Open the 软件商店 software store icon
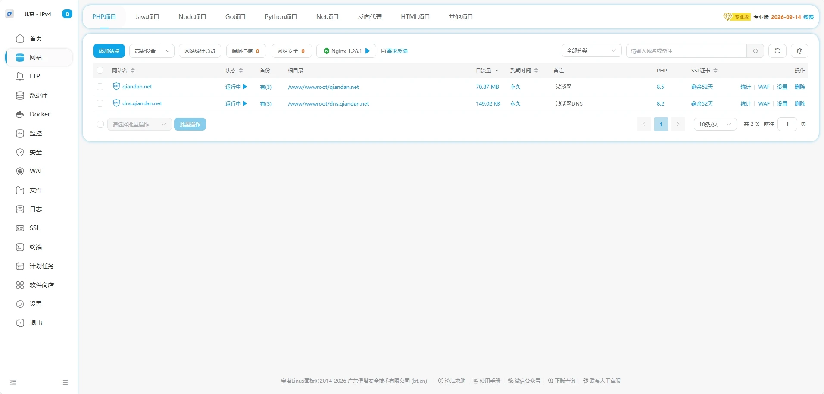The image size is (824, 394). tap(20, 285)
